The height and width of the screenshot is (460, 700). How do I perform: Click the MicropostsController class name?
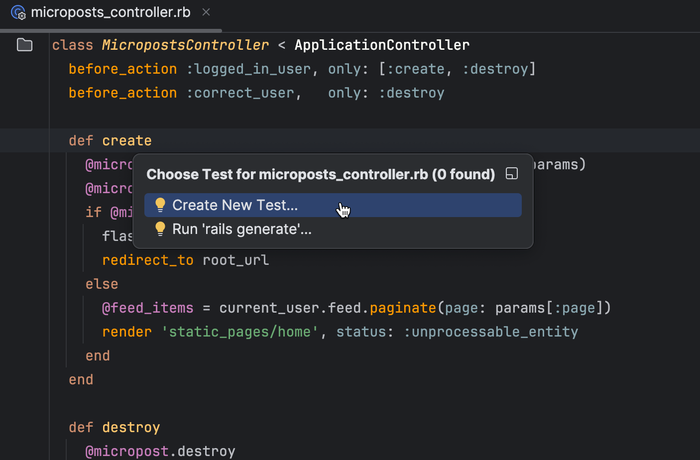pyautogui.click(x=185, y=45)
